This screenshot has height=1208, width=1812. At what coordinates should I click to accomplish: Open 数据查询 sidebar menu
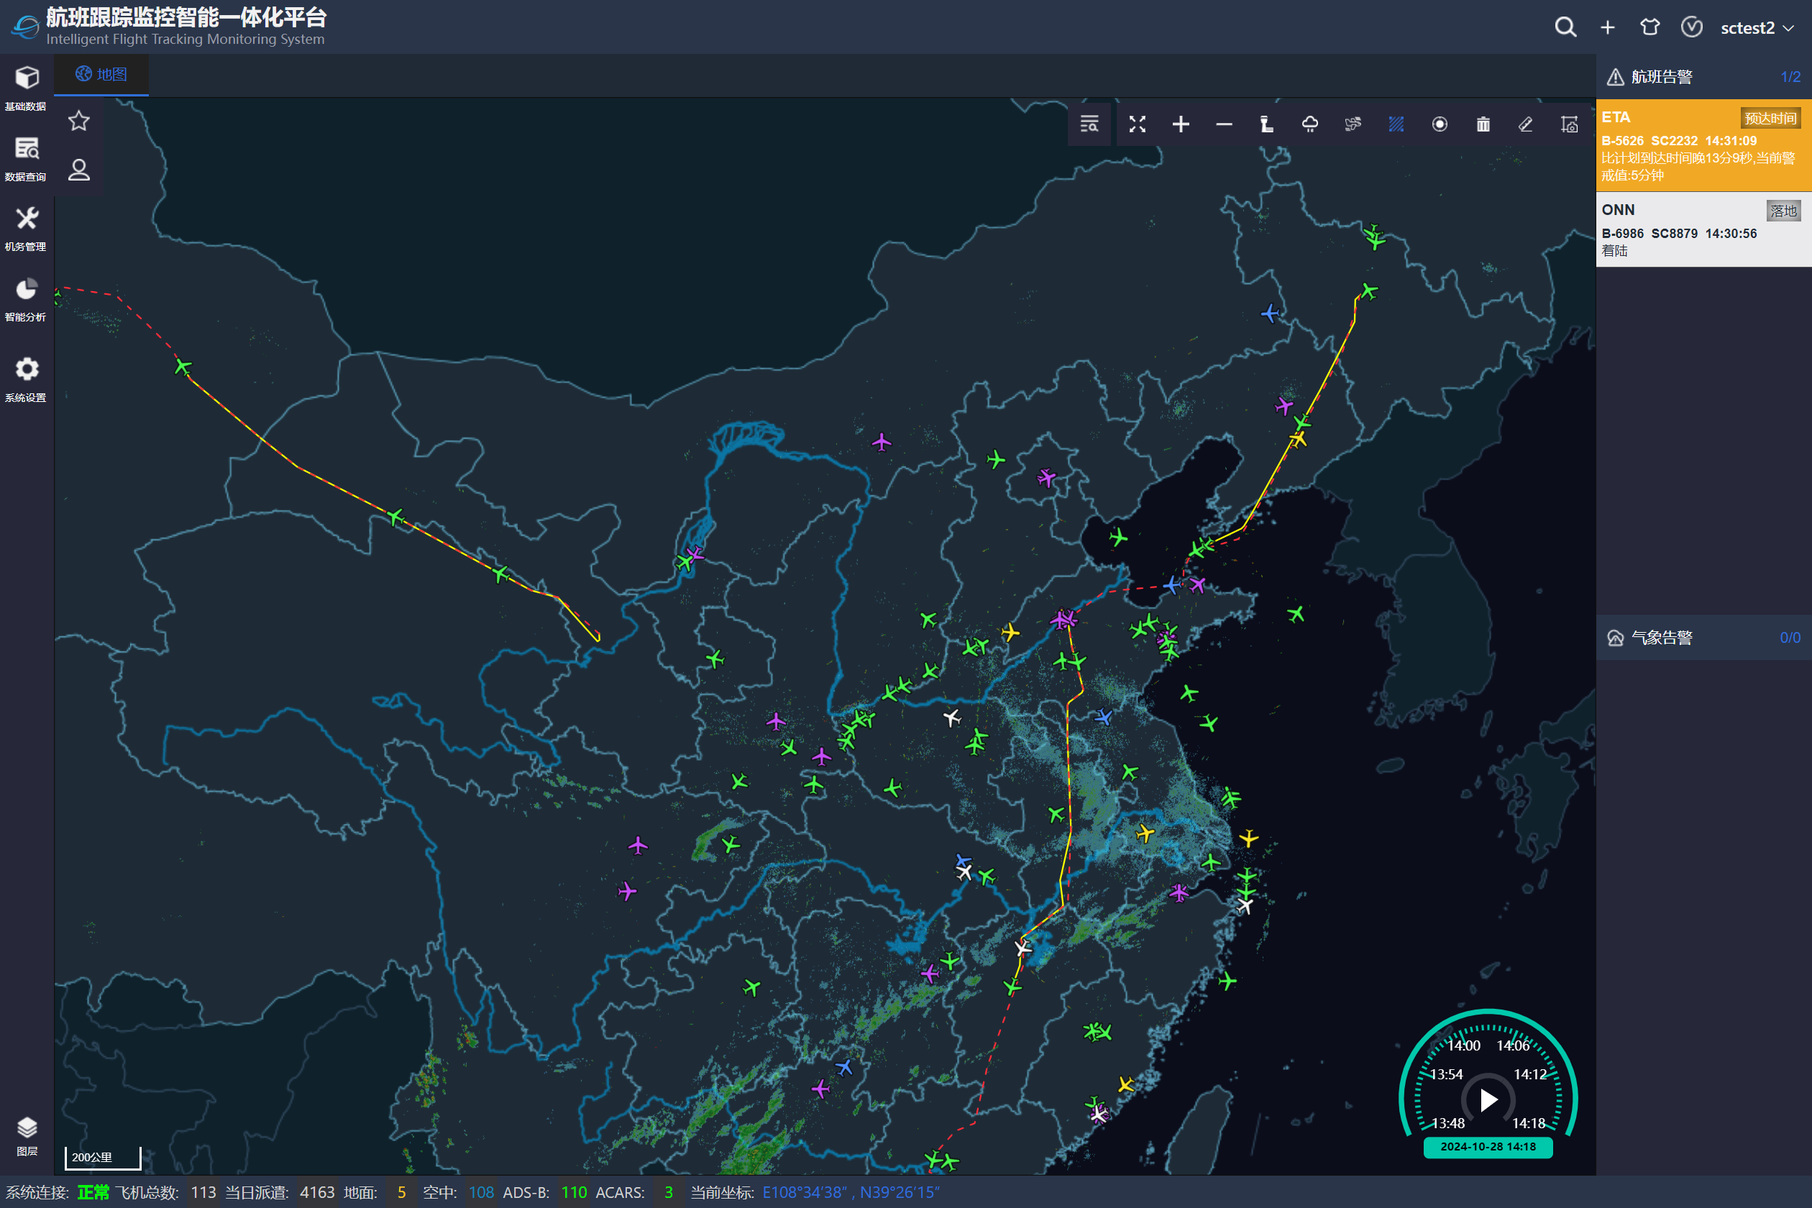pos(26,158)
